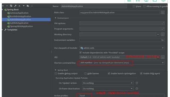
Task: Open On frame deactivation dropdown
Action: [x=131, y=89]
